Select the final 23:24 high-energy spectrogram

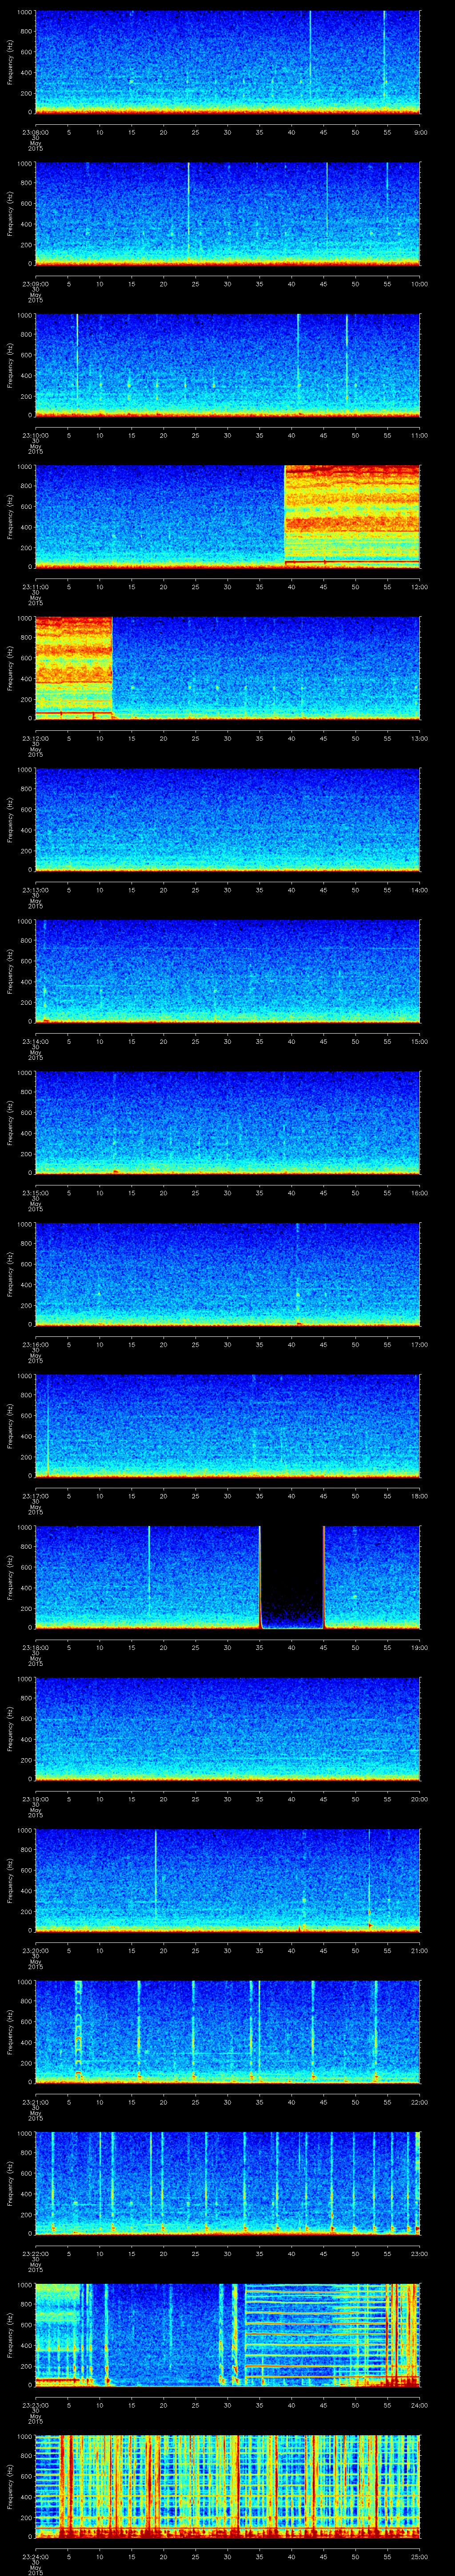pyautogui.click(x=227, y=2485)
